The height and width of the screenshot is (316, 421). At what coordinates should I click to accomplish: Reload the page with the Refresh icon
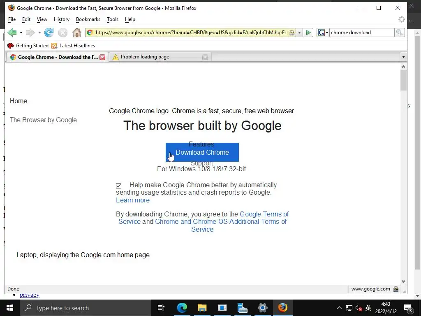click(49, 33)
